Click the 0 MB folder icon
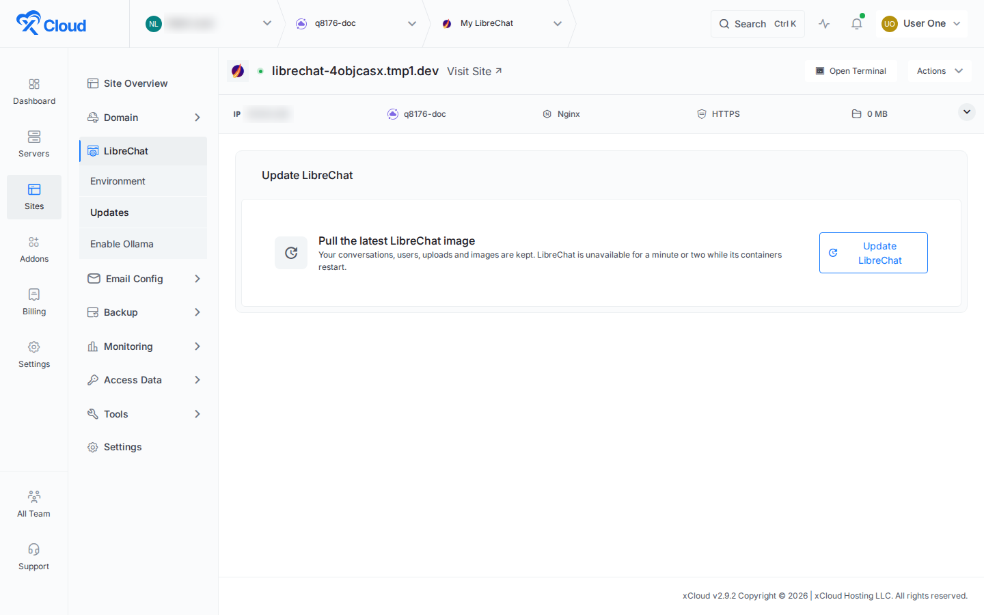984x615 pixels. [856, 114]
